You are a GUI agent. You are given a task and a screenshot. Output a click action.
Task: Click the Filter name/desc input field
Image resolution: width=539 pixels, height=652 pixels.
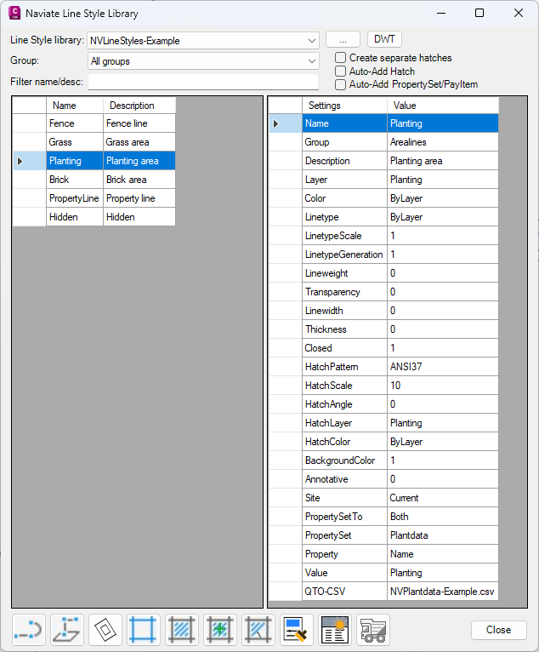coord(203,82)
